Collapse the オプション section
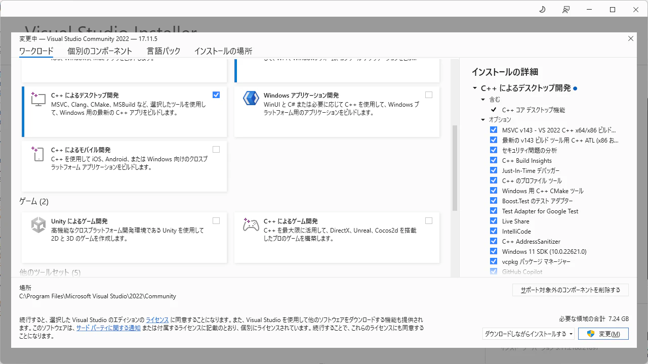Image resolution: width=648 pixels, height=364 pixels. point(483,120)
